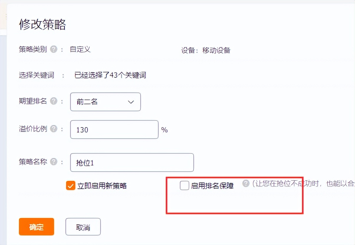Open the help tooltip for 期望排名

pos(54,101)
